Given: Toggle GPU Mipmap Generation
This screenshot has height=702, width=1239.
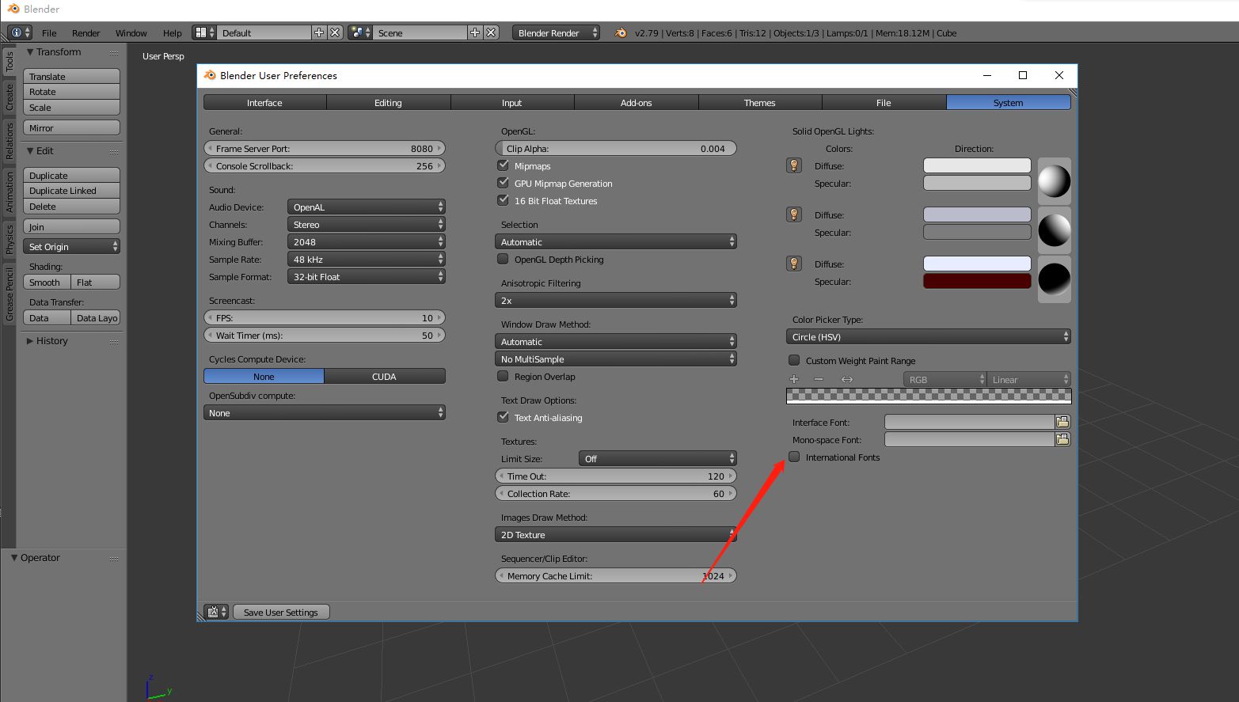Looking at the screenshot, I should [503, 183].
